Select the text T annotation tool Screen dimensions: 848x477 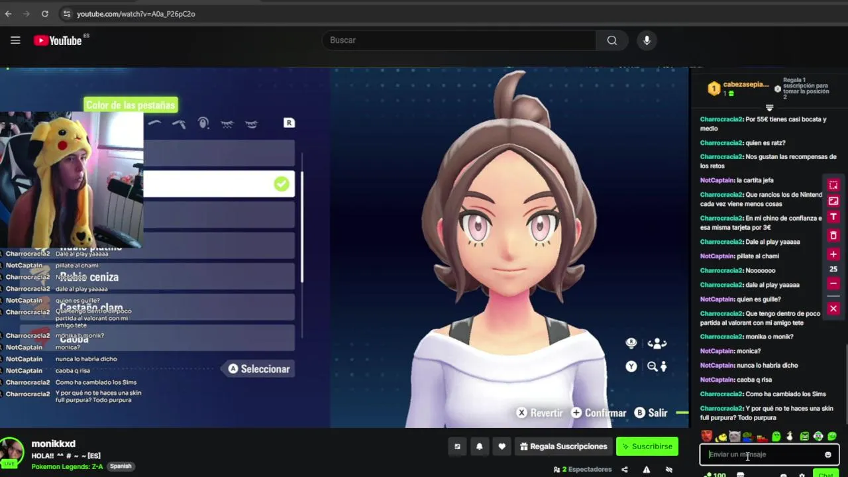833,217
